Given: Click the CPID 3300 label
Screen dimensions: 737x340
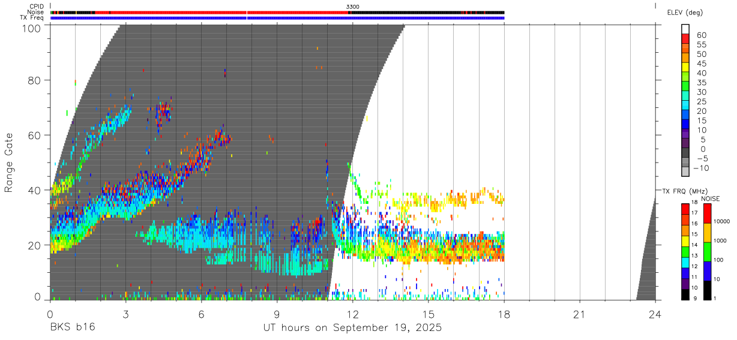Looking at the screenshot, I should click(x=353, y=7).
